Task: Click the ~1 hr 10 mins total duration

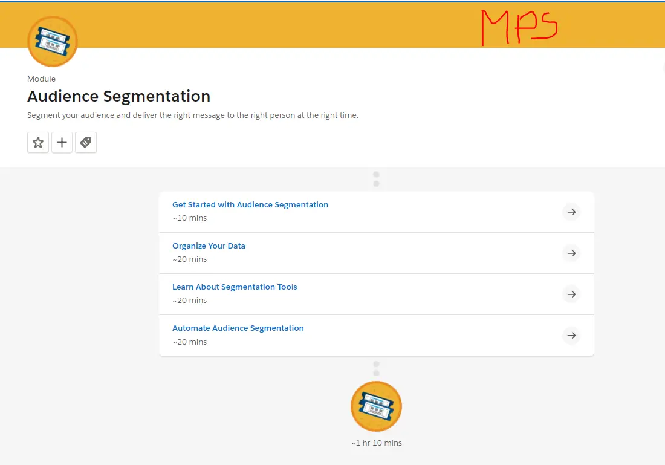Action: [x=376, y=443]
